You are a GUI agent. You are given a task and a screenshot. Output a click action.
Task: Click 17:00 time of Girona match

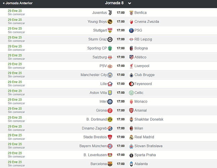click(121, 111)
